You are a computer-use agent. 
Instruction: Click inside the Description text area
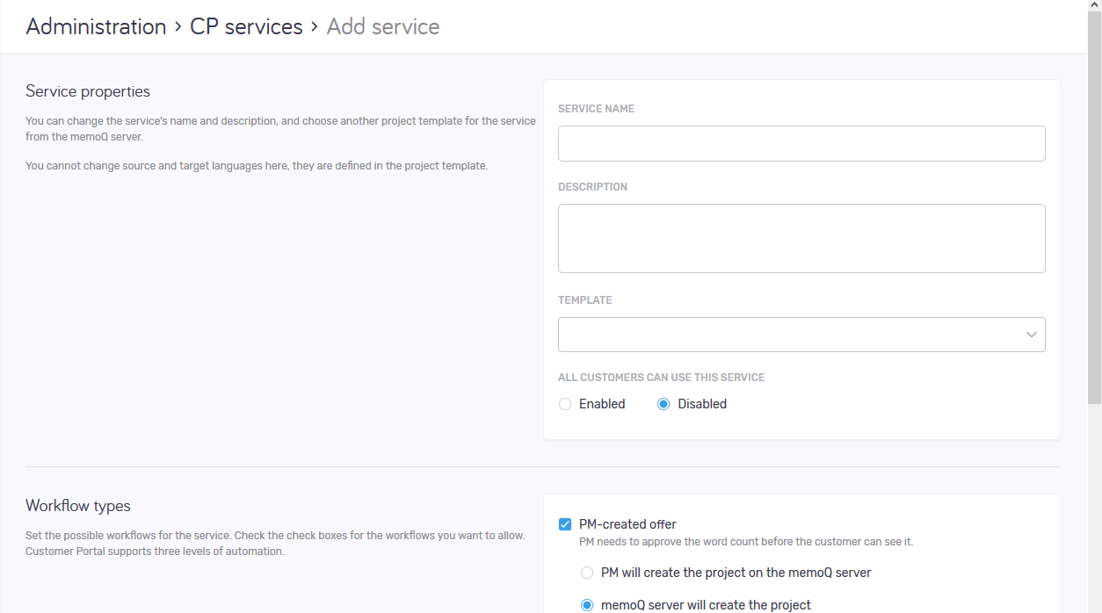pyautogui.click(x=801, y=238)
